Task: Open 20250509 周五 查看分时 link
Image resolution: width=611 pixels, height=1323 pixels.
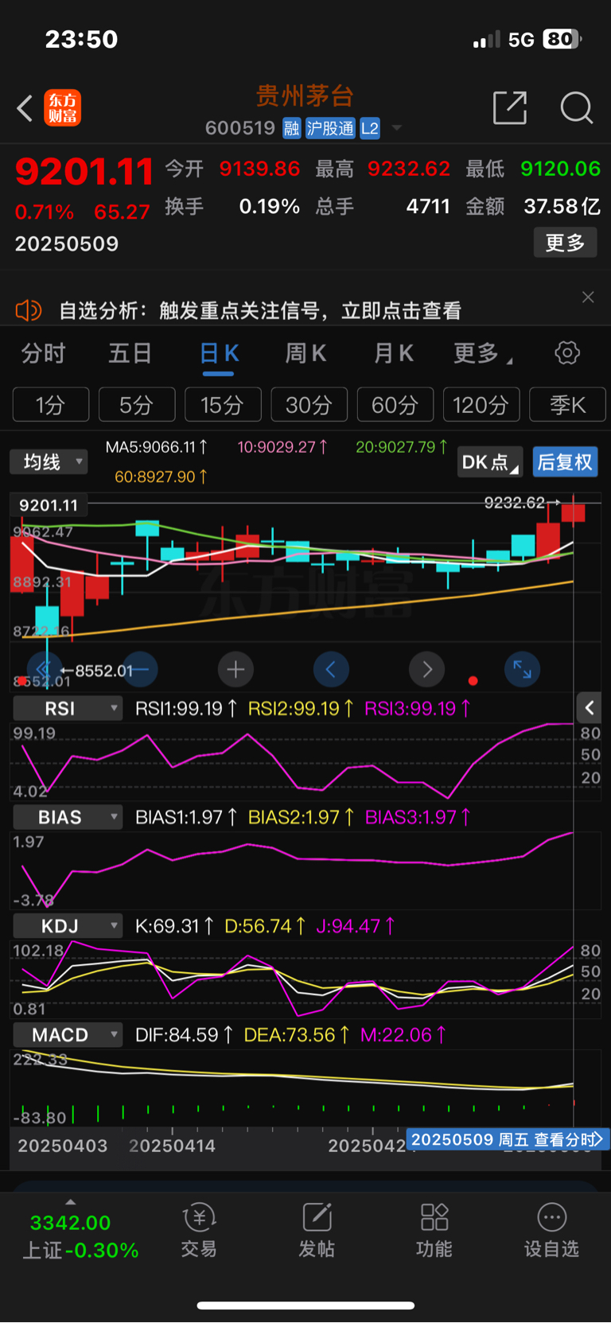Action: coord(508,1139)
